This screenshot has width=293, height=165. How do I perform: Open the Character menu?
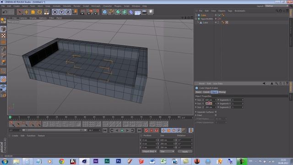(108, 6)
